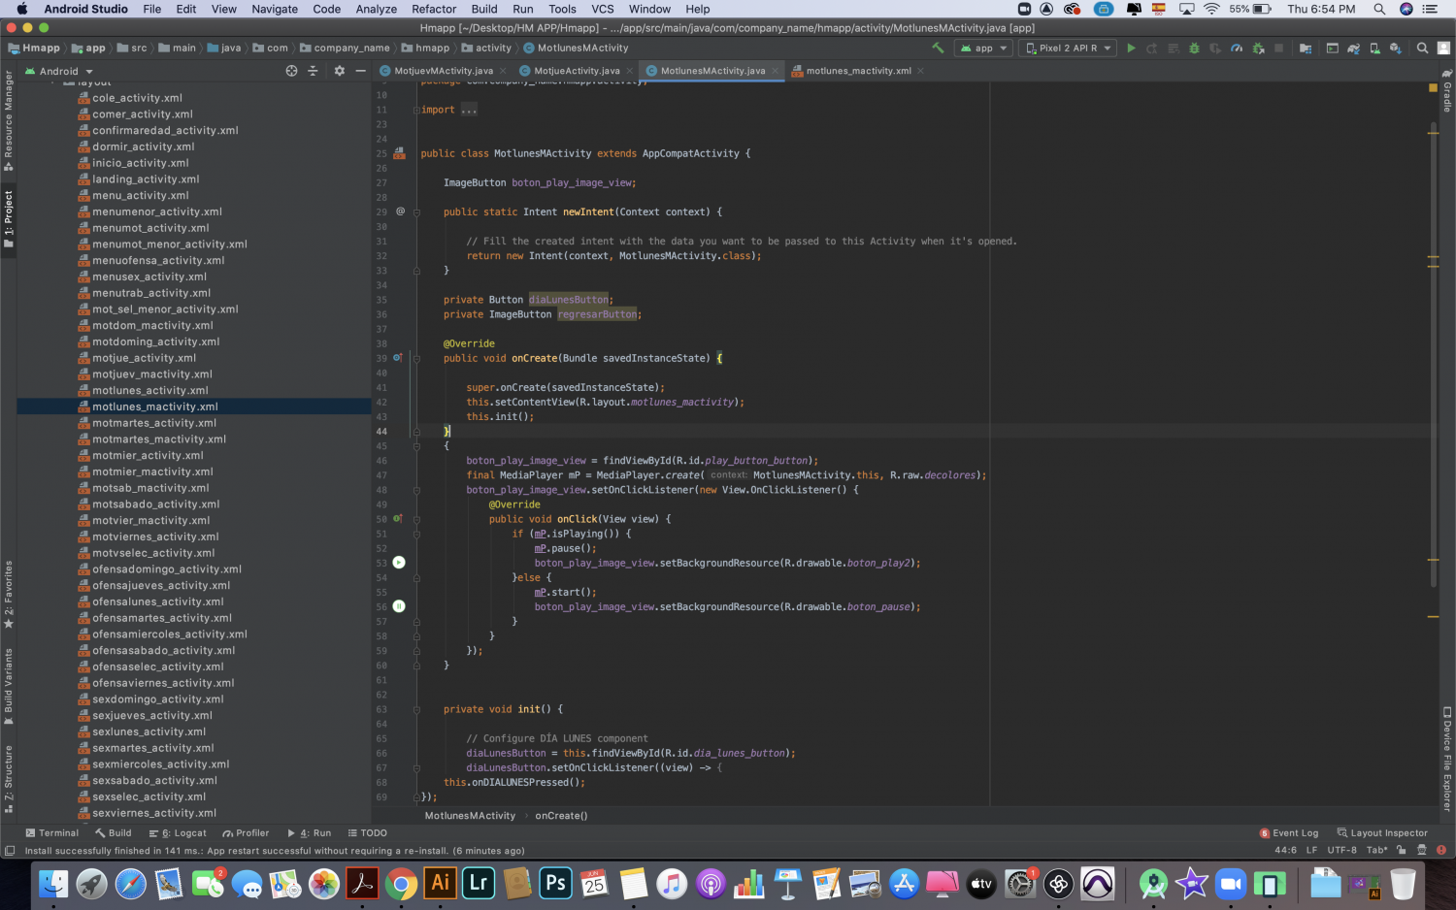Open Photoshop from the Dock
1456x910 pixels.
coord(555,883)
